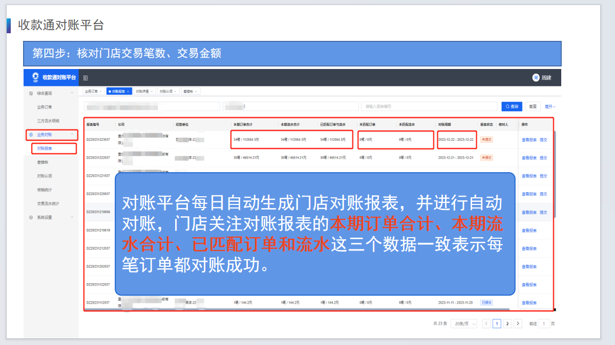This screenshot has width=615, height=345.
Task: Click the 重置 reset button
Action: click(x=533, y=106)
